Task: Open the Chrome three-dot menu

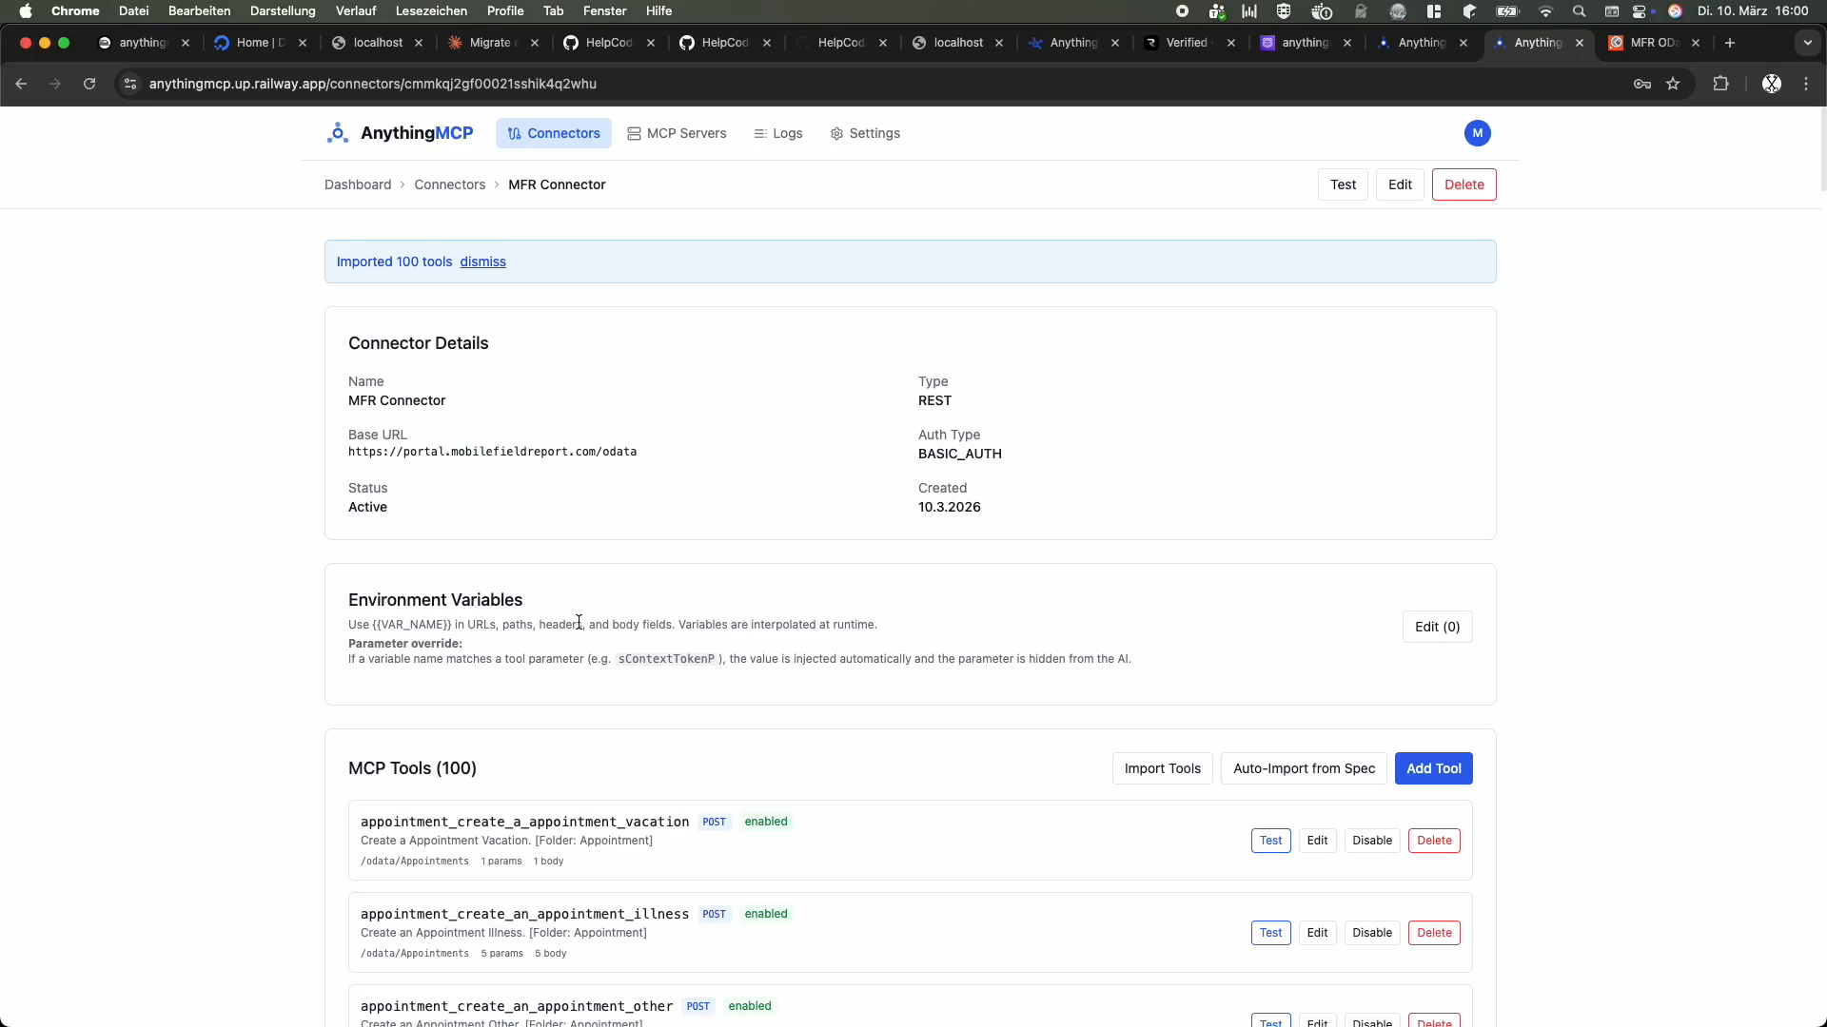Action: click(1806, 84)
